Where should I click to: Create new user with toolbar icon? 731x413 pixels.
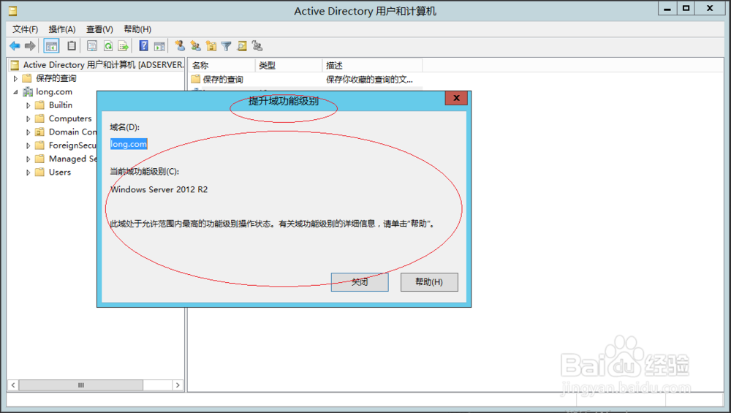click(180, 45)
